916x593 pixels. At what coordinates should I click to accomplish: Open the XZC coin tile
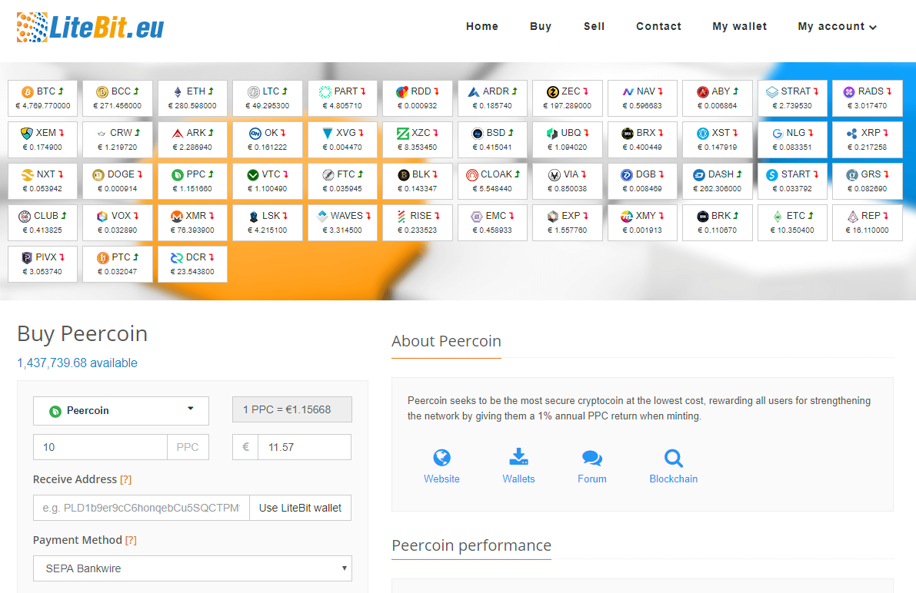pyautogui.click(x=417, y=140)
